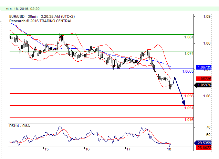
Task: Click the date axis label 15
Action: 46,149
